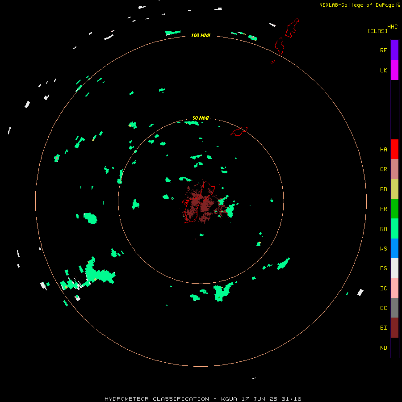Image resolution: width=402 pixels, height=402 pixels.
Task: Click the DS white legend swatch
Action: [x=394, y=268]
